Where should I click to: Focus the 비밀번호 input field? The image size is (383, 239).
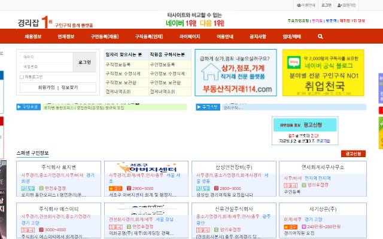(47, 67)
